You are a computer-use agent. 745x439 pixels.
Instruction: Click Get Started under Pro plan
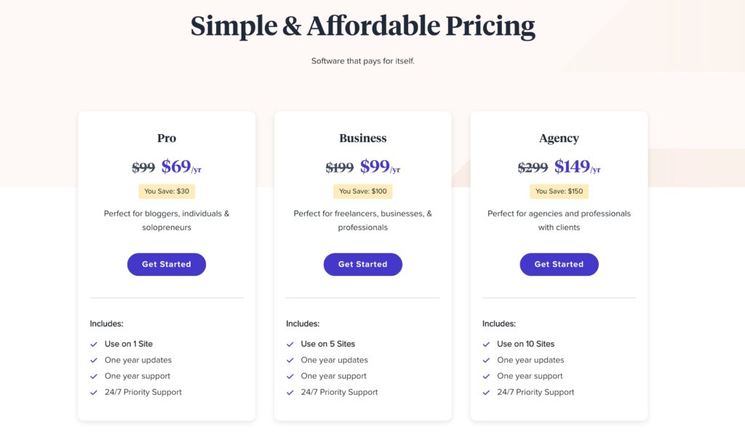coord(167,264)
